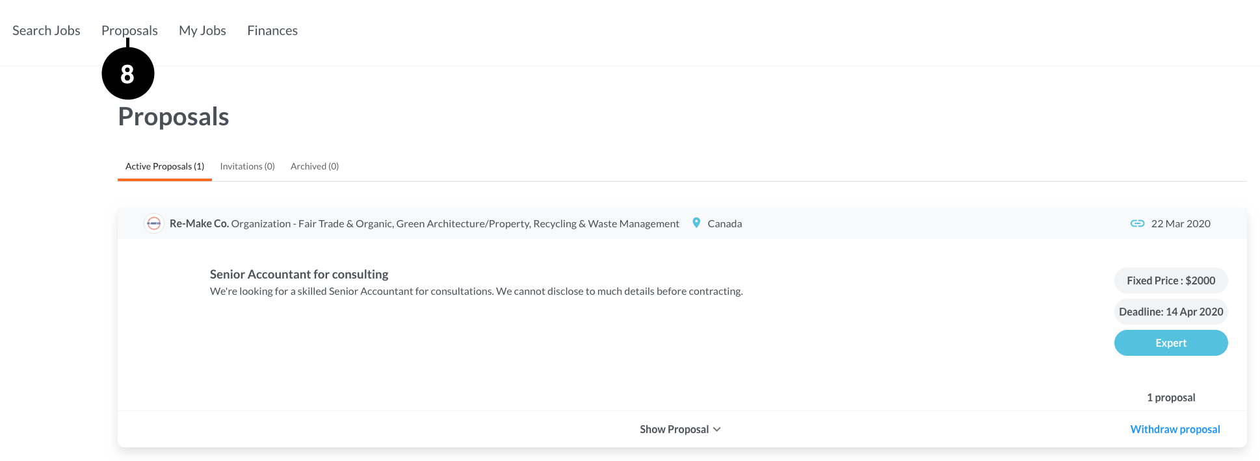Viewport: 1260px width, 461px height.
Task: Open the Senior Accountant for consulting job title
Action: click(299, 274)
